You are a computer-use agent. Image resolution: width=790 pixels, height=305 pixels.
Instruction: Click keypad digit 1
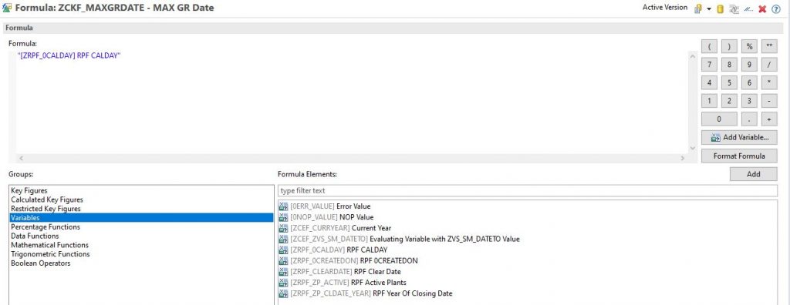pyautogui.click(x=709, y=101)
